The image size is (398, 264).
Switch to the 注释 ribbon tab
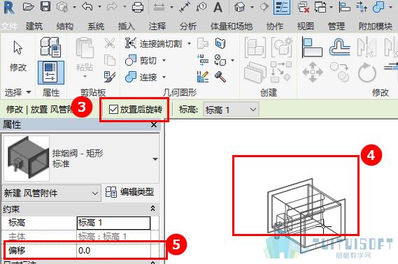[x=157, y=26]
